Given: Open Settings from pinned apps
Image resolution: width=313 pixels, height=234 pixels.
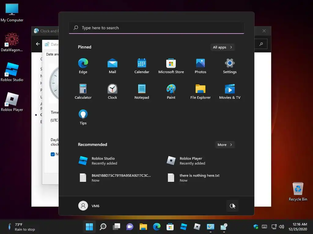Looking at the screenshot, I should click(x=230, y=66).
